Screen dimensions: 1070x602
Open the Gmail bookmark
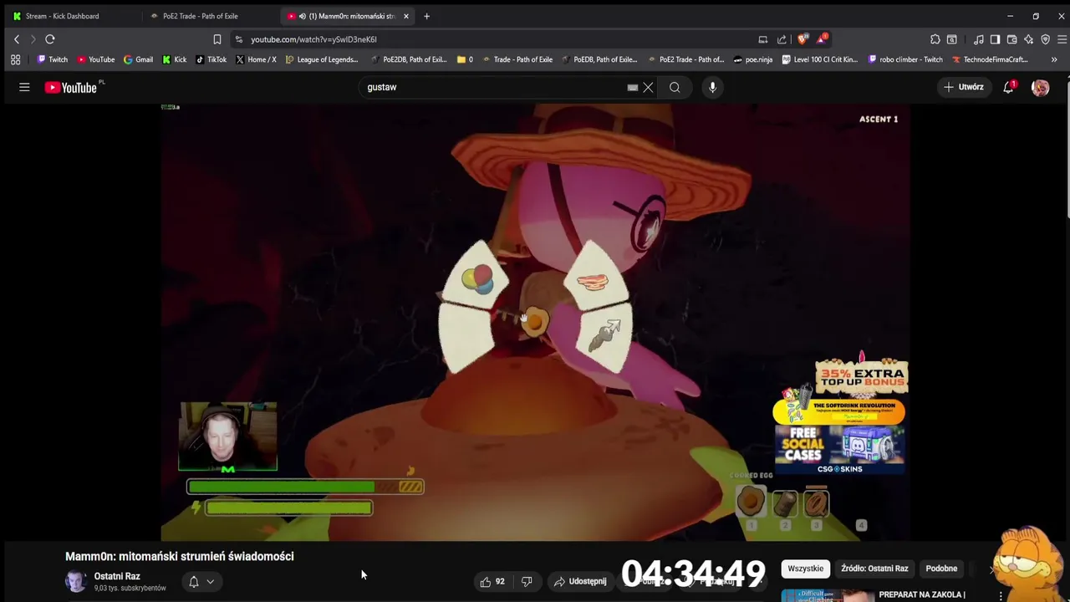click(138, 59)
